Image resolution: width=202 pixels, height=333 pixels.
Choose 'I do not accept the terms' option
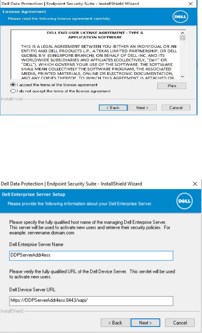[x=13, y=91]
